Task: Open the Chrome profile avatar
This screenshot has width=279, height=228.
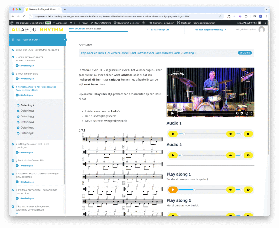Action: [x=260, y=16]
